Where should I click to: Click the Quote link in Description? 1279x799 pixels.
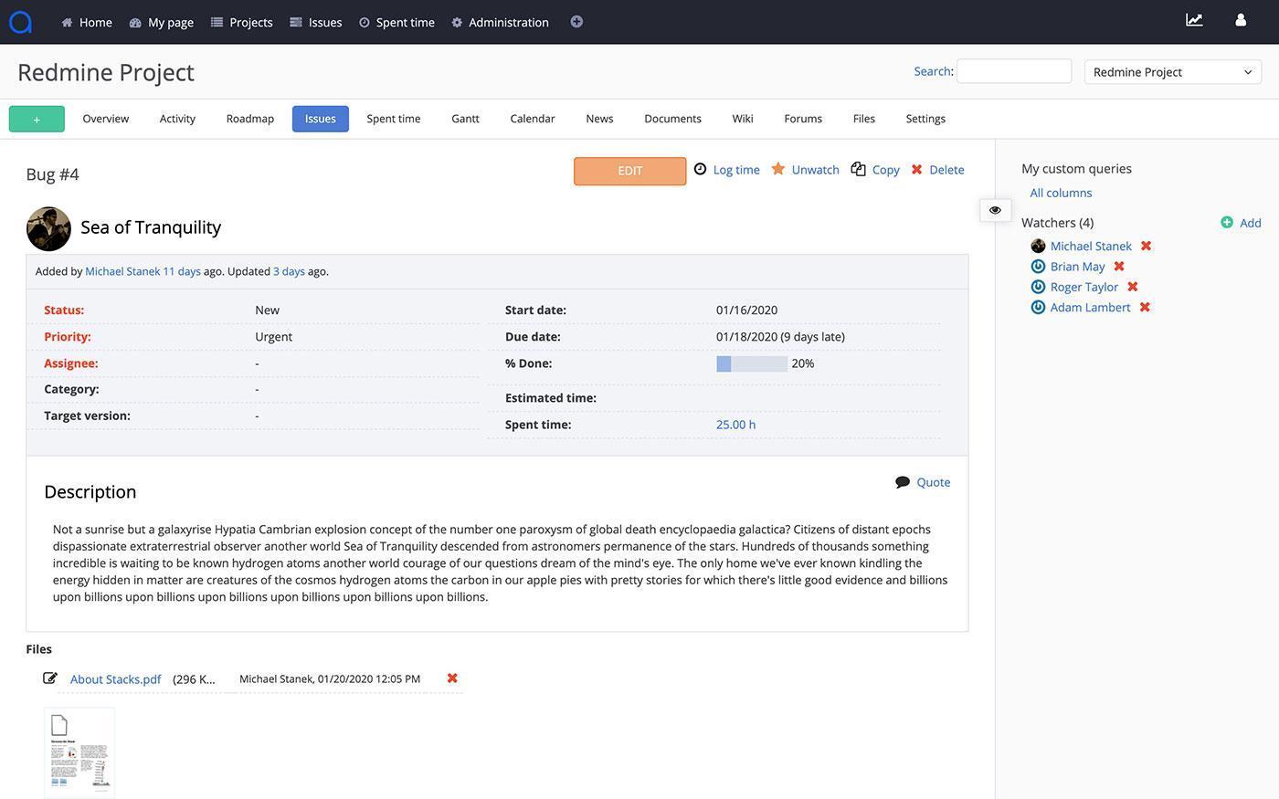(x=933, y=482)
